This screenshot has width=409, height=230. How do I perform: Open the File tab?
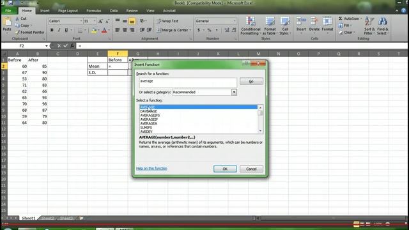(x=8, y=11)
